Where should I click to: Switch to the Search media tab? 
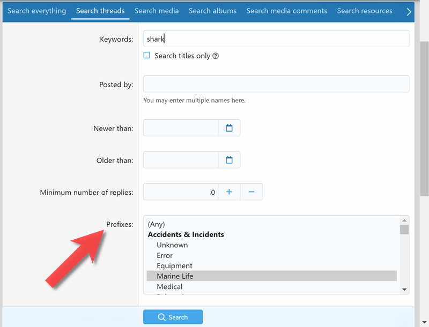[157, 11]
